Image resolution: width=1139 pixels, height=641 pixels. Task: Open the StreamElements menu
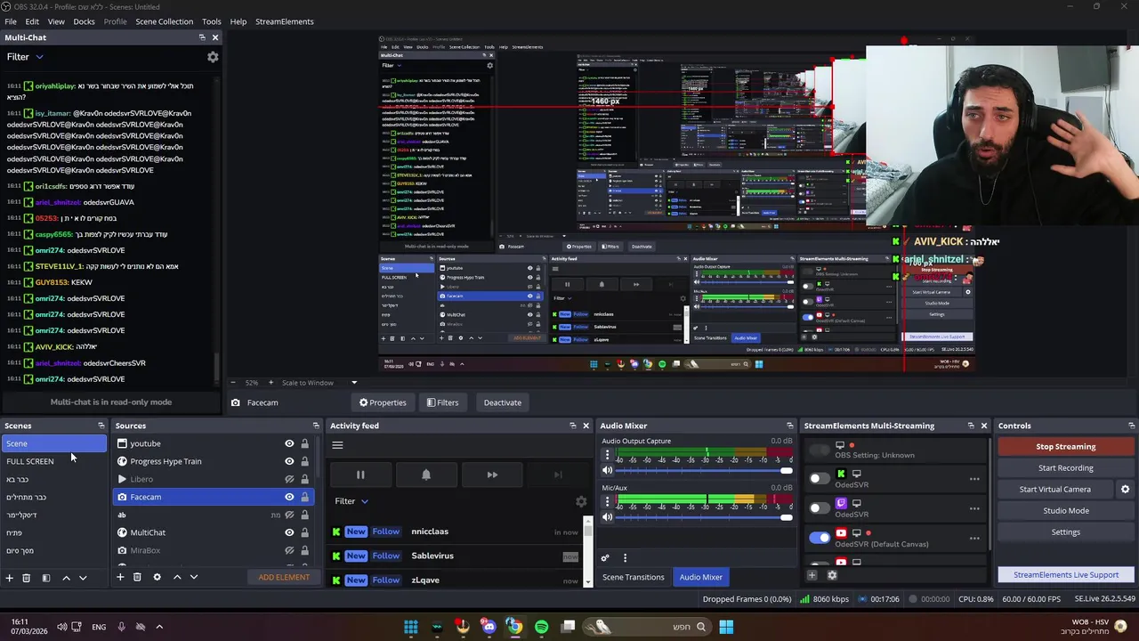[284, 21]
